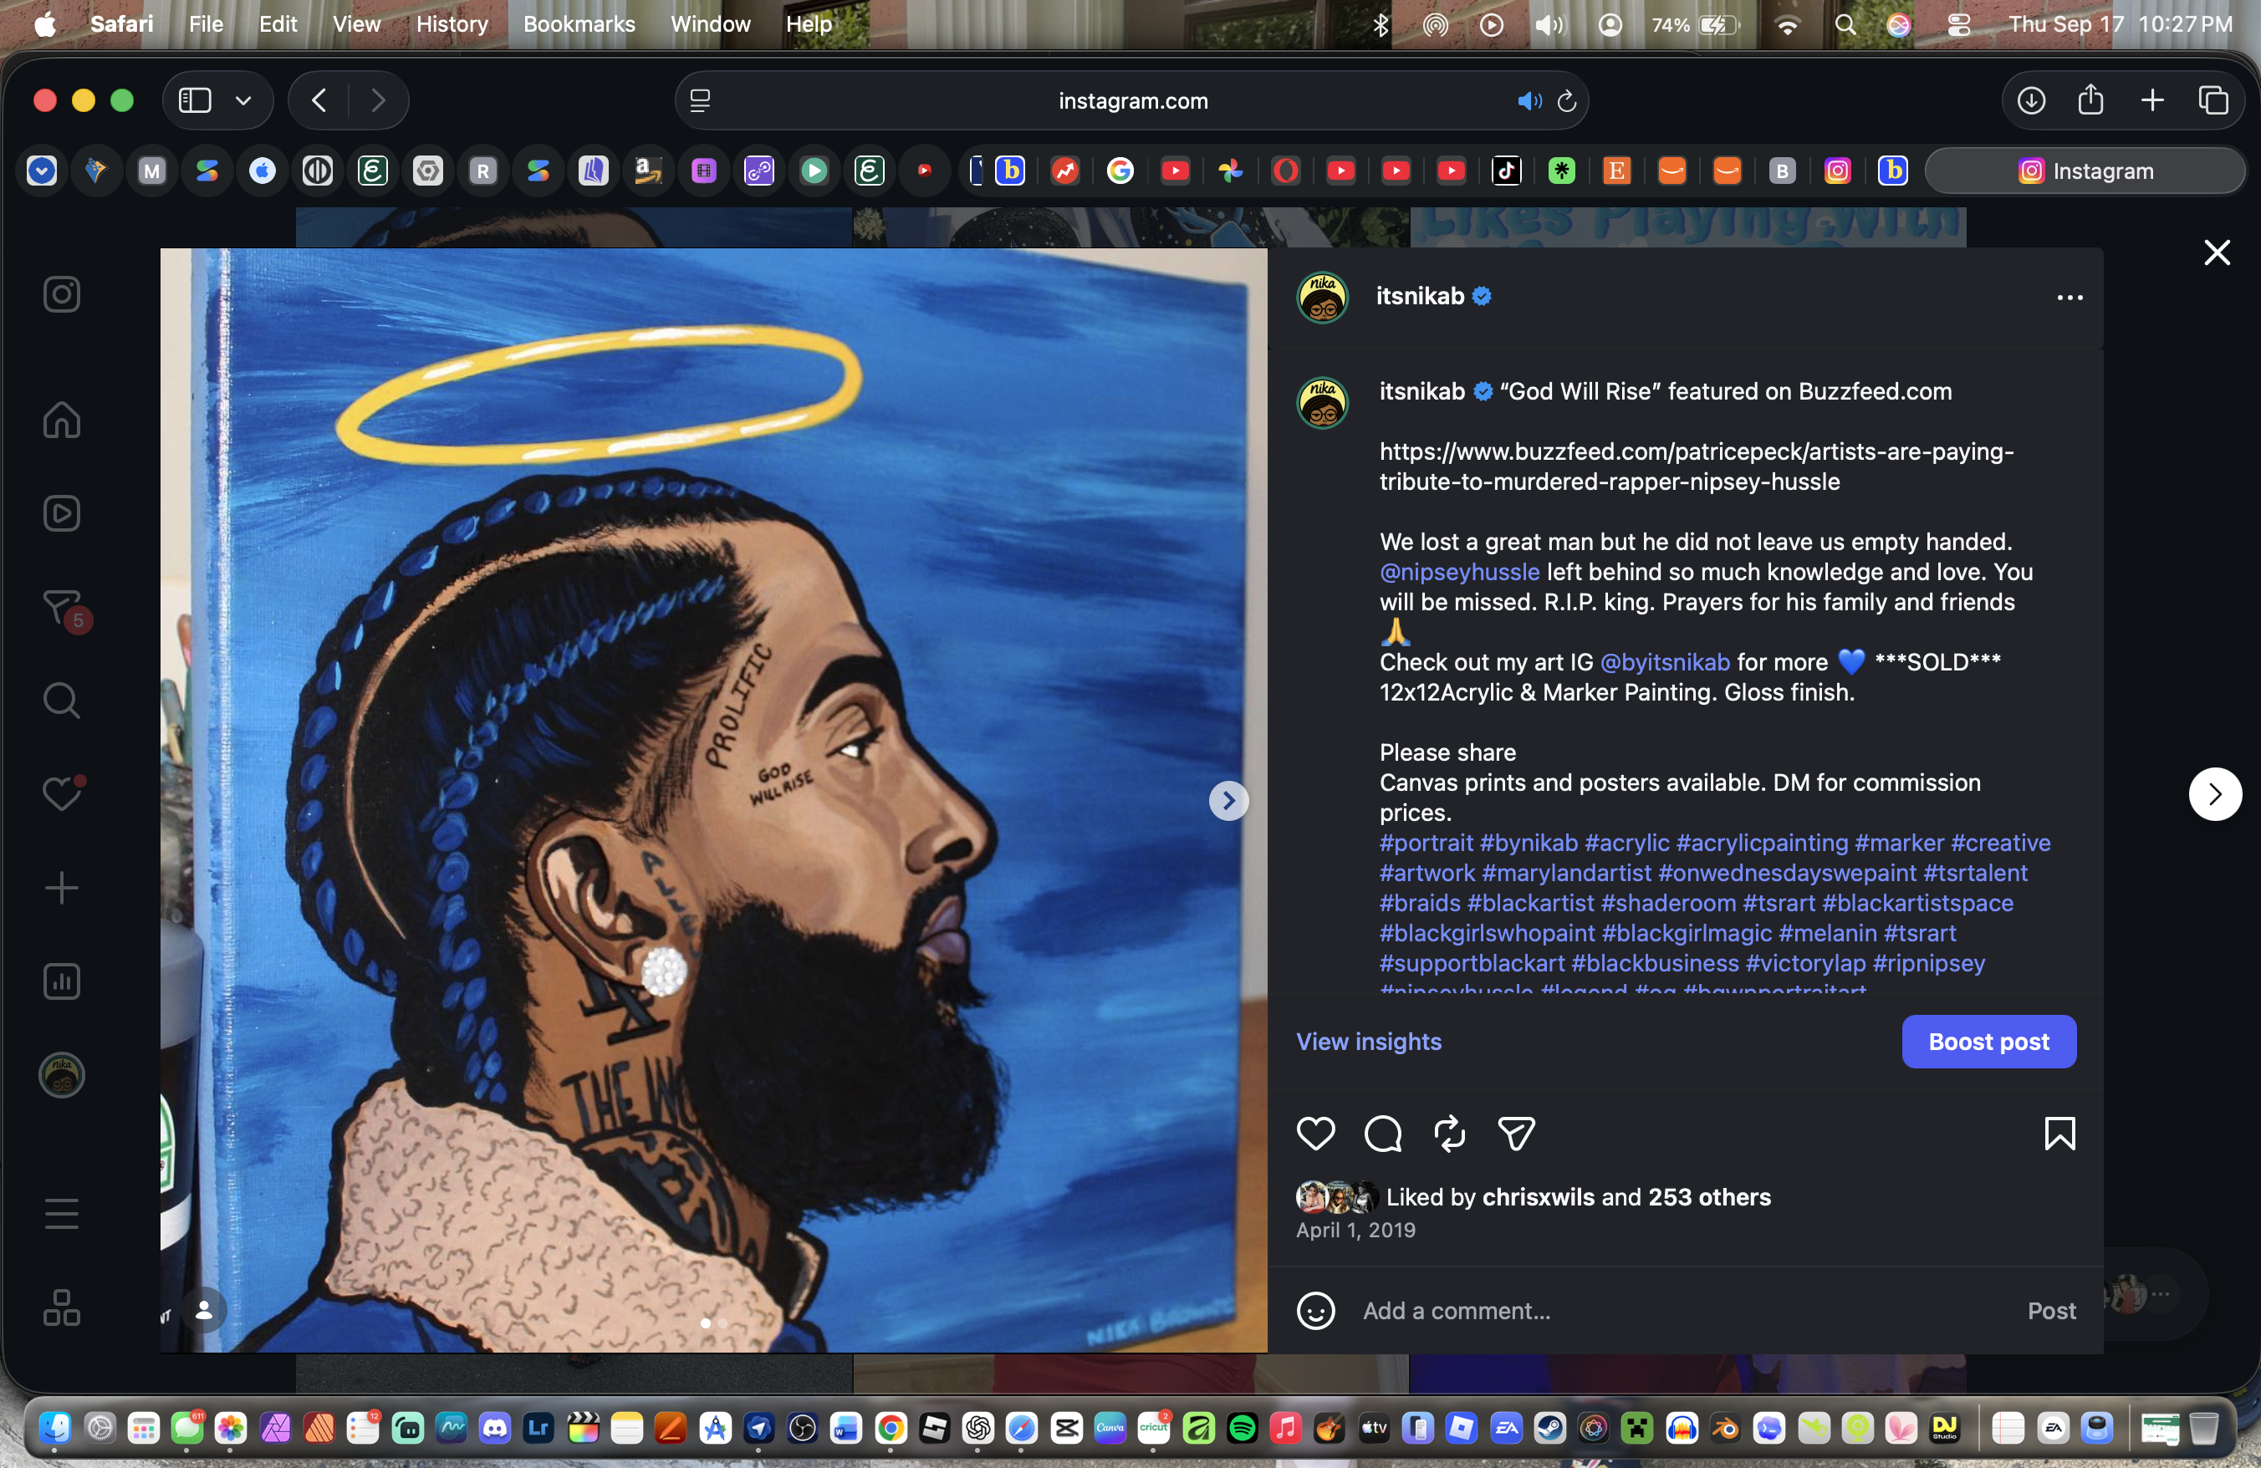The width and height of the screenshot is (2261, 1468).
Task: Open the Search icon in Instagram sidebar
Action: click(x=62, y=701)
